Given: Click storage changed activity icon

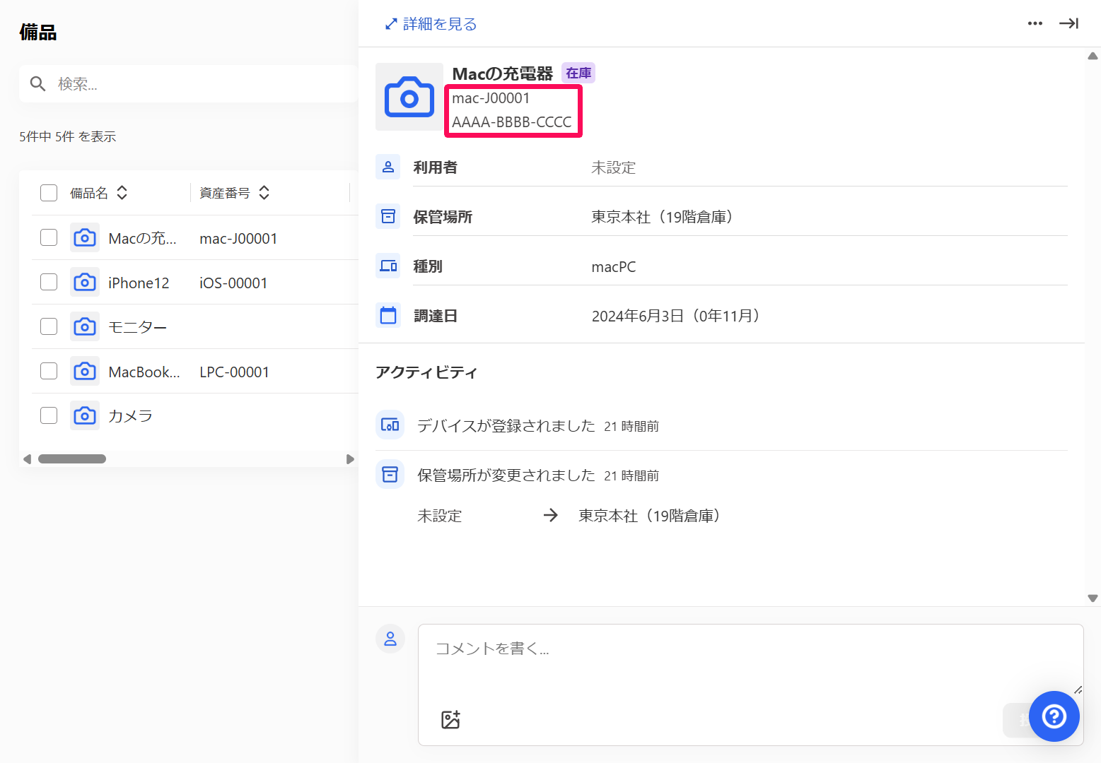Looking at the screenshot, I should (x=390, y=474).
